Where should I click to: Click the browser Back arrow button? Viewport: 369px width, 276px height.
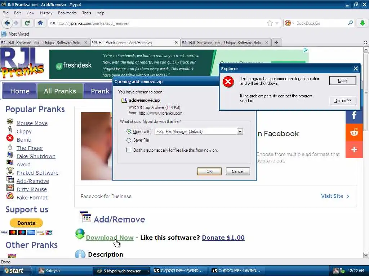point(7,23)
